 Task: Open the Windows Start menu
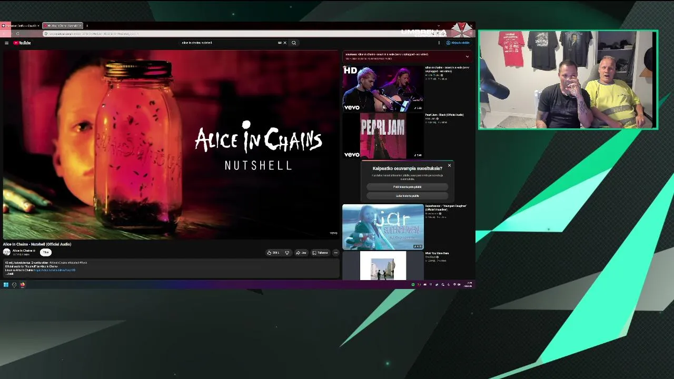click(6, 285)
